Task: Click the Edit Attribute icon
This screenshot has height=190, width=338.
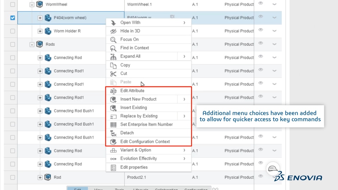Action: 113,91
